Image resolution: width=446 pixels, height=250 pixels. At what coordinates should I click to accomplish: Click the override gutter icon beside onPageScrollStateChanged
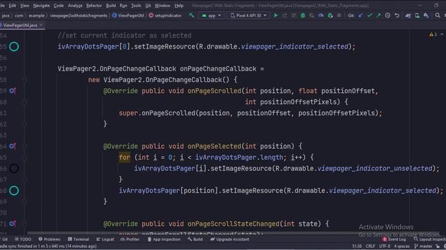[x=13, y=224]
